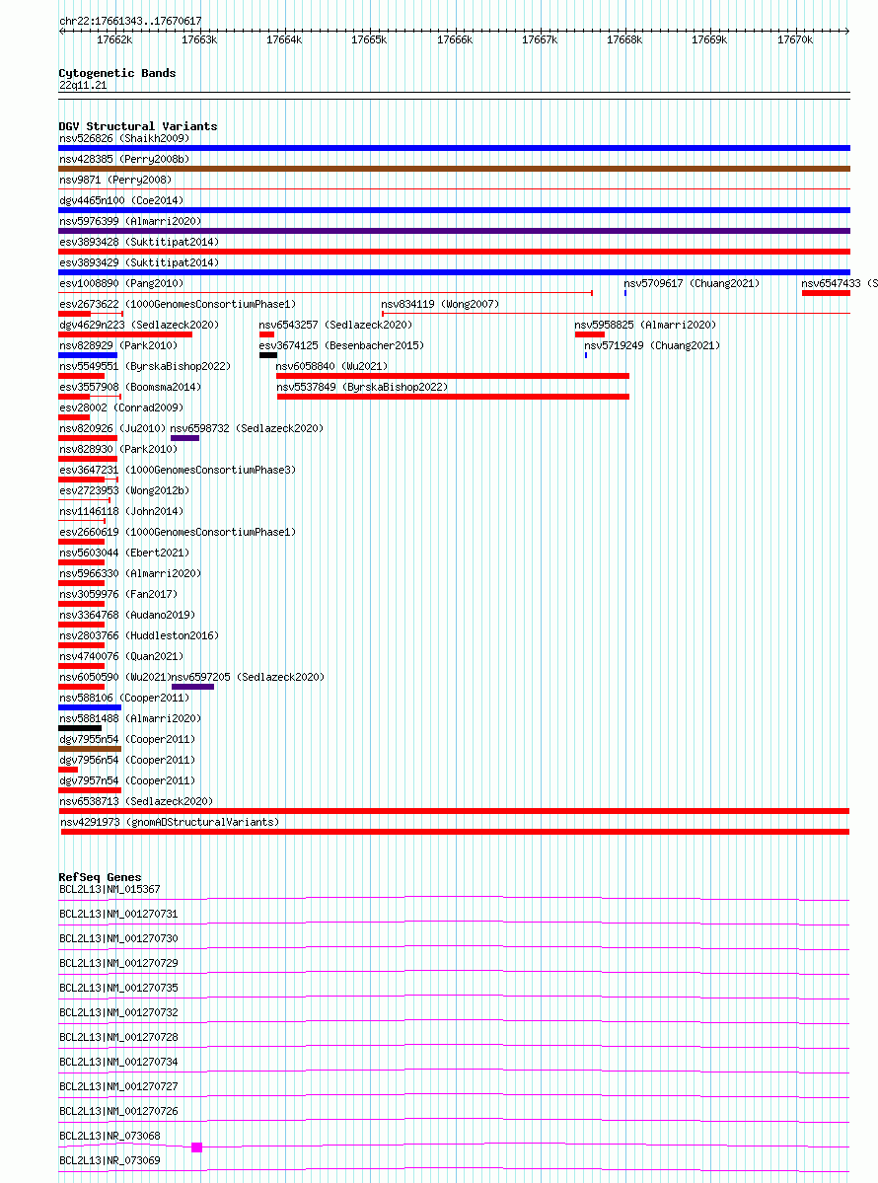Select nsv5709617 (Chuang2021) label
878x1183 pixels.
point(692,284)
